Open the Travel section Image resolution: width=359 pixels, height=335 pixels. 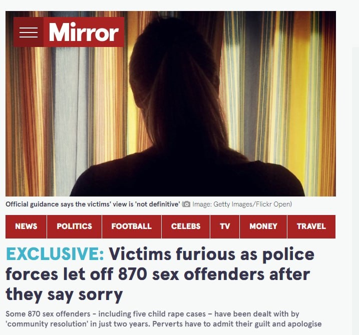(x=311, y=226)
